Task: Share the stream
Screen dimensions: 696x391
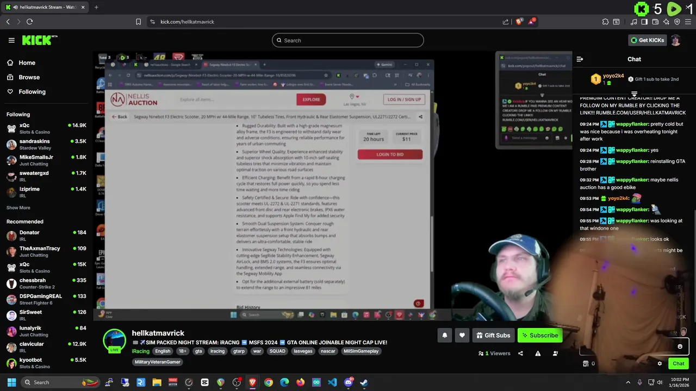Action: click(x=520, y=354)
